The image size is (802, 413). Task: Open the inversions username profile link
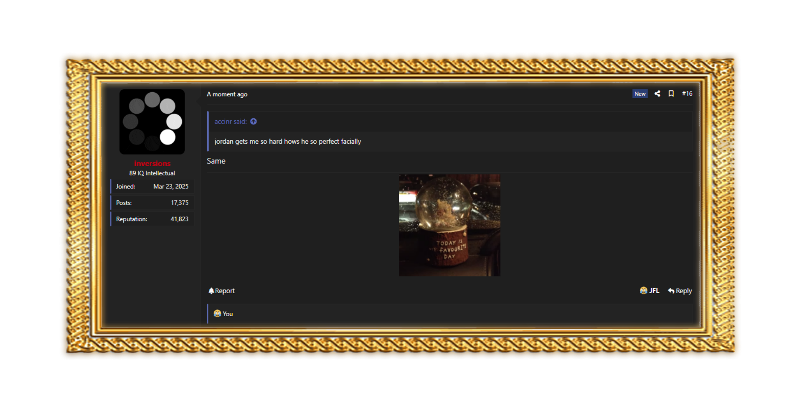(x=152, y=163)
